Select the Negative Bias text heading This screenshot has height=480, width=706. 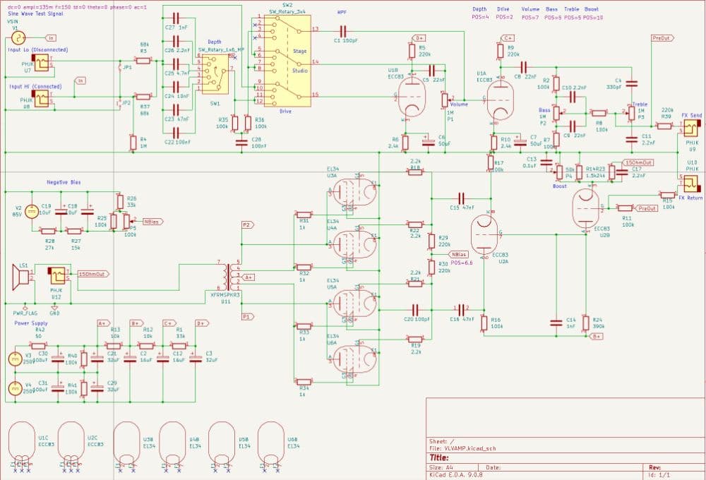62,182
